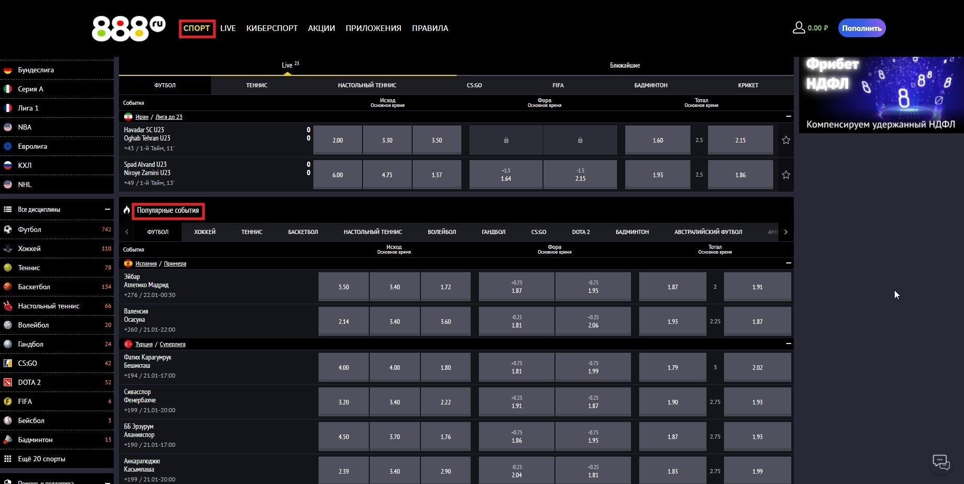Open live chat support icon
964x484 pixels.
(x=941, y=462)
